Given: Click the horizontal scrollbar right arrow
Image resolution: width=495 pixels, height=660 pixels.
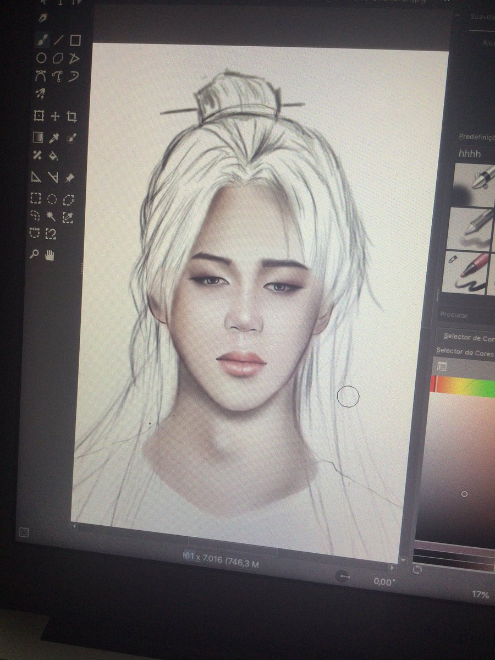Looking at the screenshot, I should point(392,566).
